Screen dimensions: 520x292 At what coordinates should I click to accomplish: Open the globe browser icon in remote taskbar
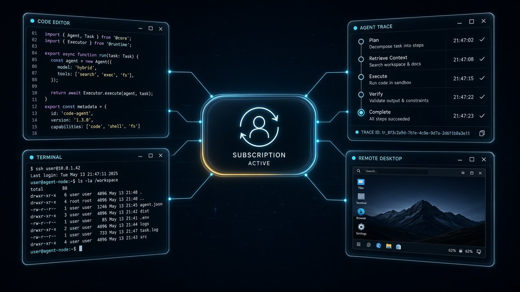(379, 245)
